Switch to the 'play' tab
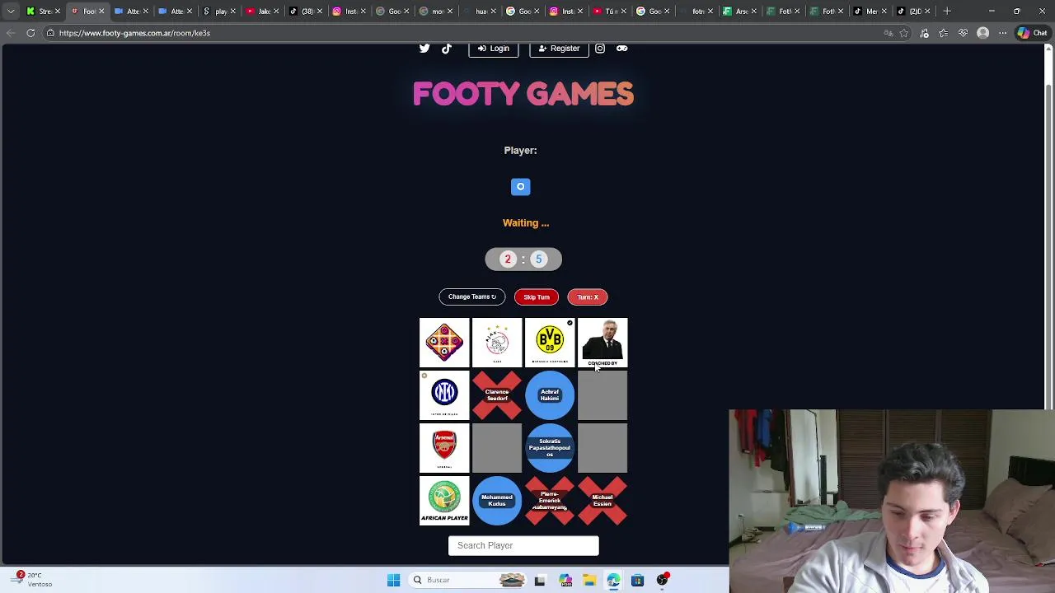Screen dimensions: 1055x593 point(220,11)
